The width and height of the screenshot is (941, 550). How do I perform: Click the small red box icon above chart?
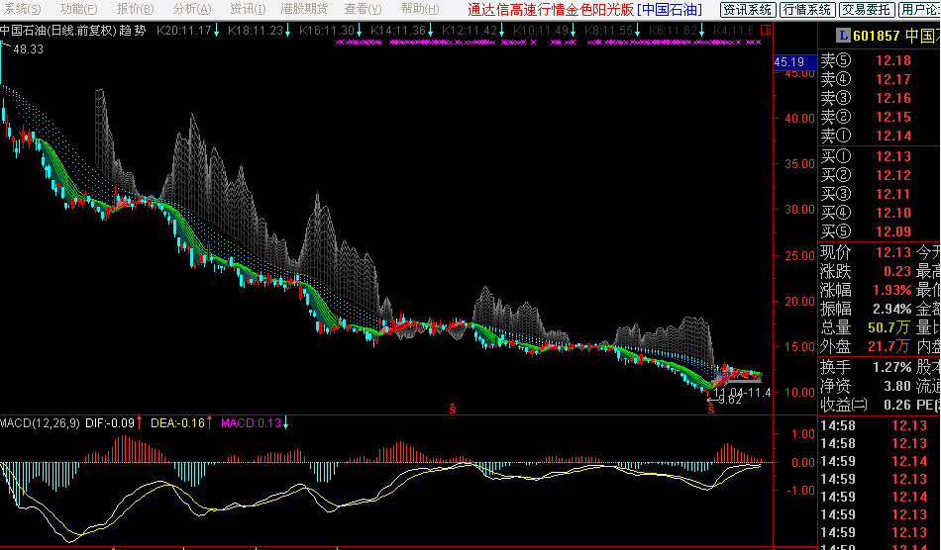coord(765,30)
